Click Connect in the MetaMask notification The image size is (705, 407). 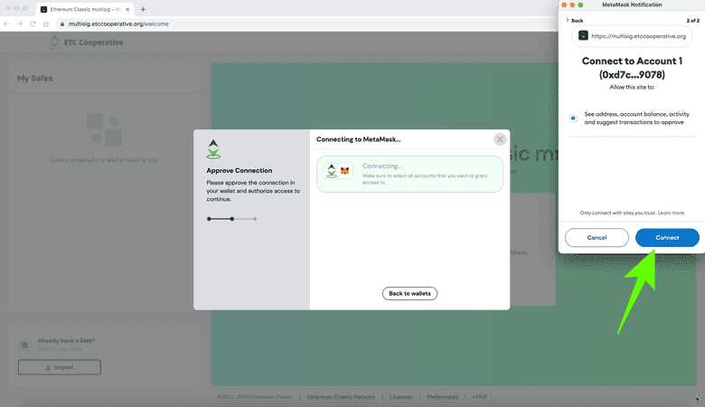pos(667,238)
